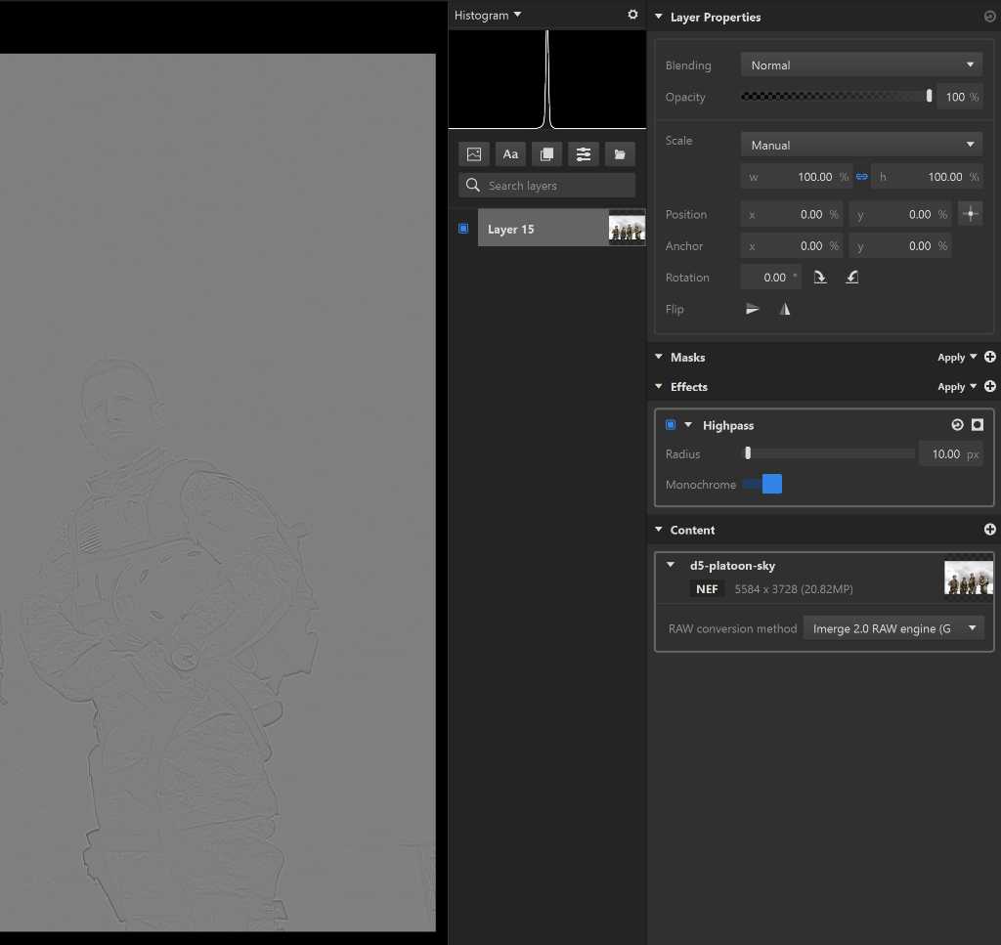Rotate layer counterclockwise

[852, 277]
